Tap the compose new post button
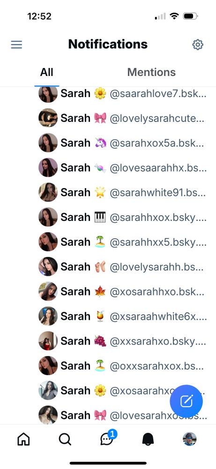216x469 pixels. 186,401
